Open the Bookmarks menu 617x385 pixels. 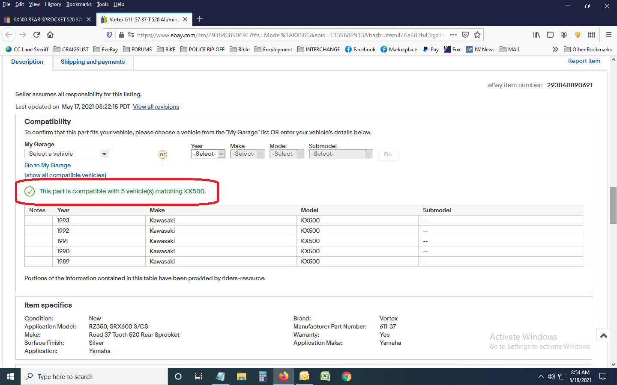tap(79, 4)
